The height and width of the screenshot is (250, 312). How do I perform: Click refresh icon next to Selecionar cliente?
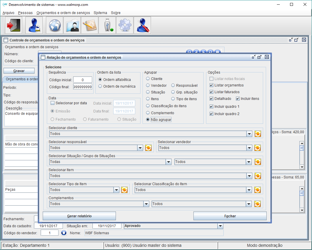tap(258, 134)
